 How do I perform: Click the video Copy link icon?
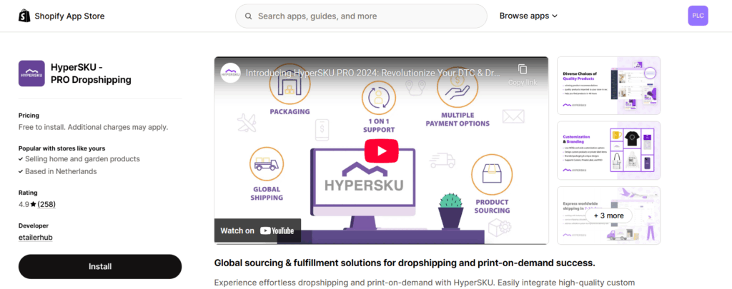coord(523,69)
